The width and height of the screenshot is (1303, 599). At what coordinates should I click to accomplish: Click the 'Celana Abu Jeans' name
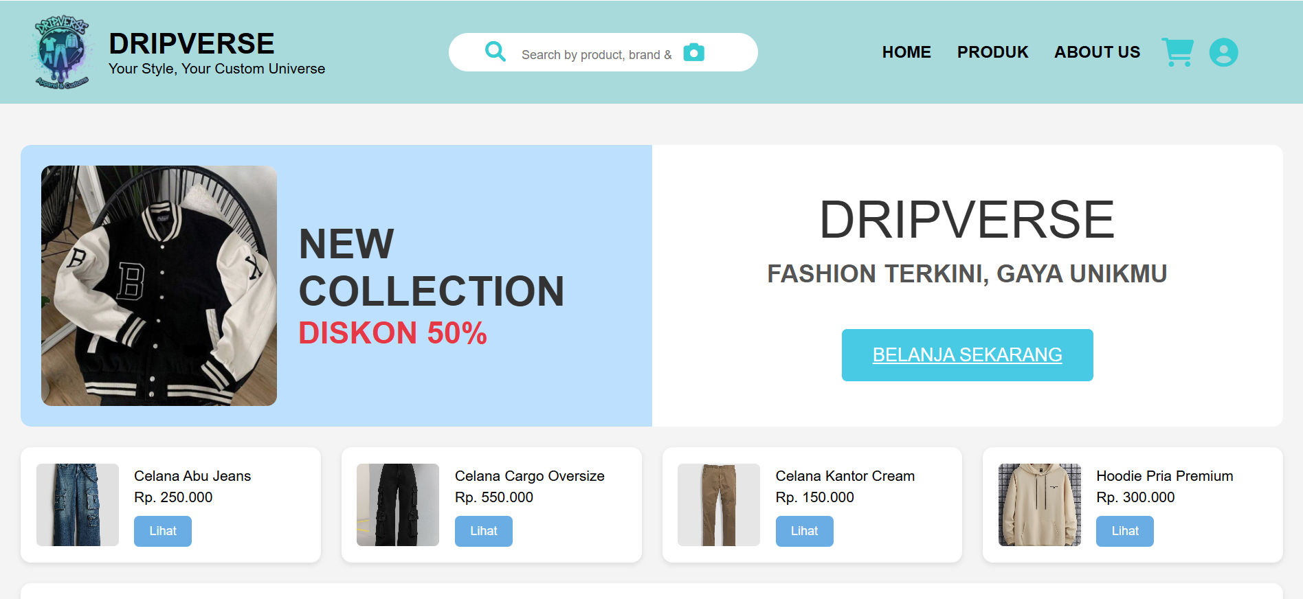(x=192, y=476)
